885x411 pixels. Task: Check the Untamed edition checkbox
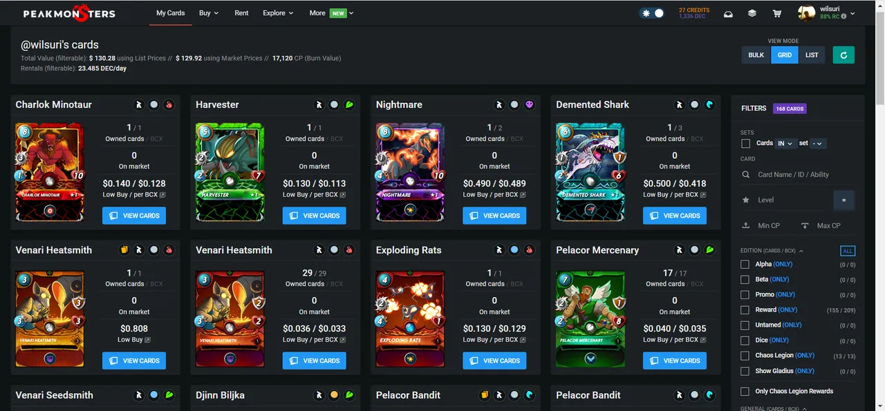[745, 325]
